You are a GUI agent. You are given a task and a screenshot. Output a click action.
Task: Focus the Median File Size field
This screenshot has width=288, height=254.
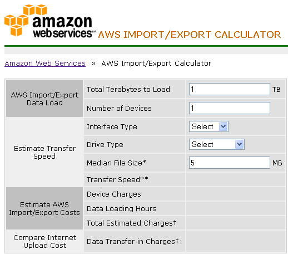click(x=230, y=163)
